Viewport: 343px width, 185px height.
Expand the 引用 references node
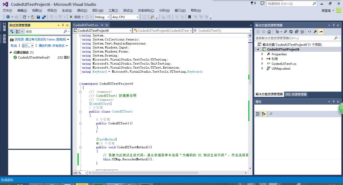(x=262, y=59)
